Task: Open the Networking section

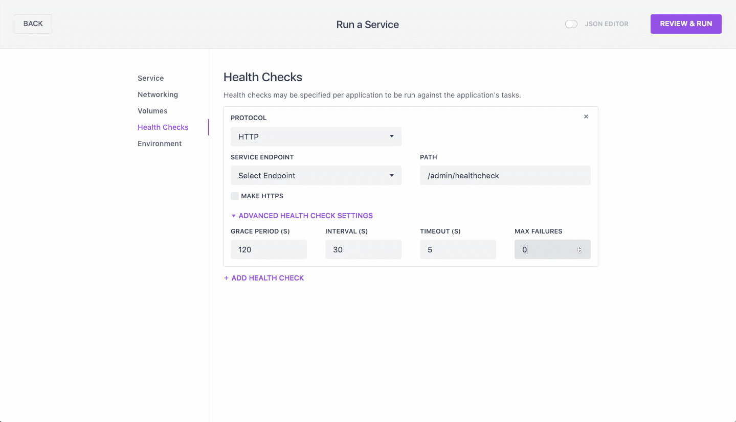Action: tap(158, 95)
